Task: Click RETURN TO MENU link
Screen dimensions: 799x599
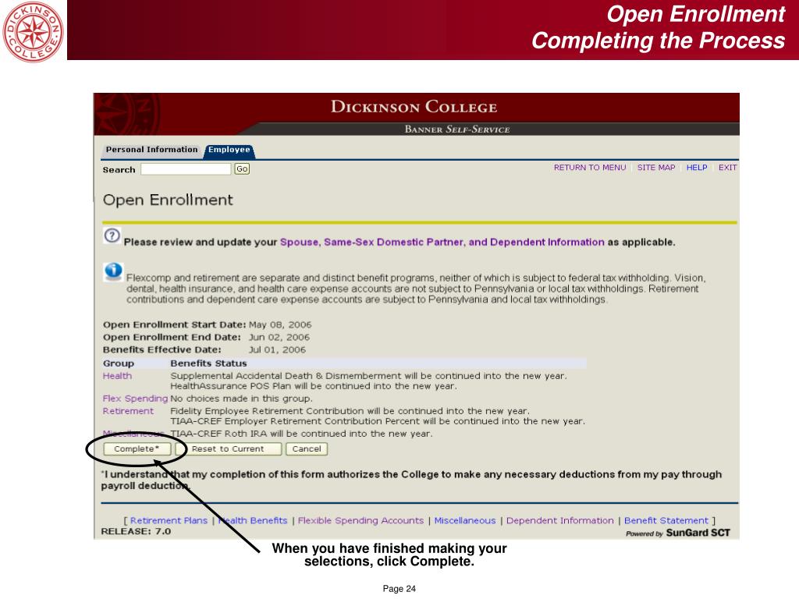Action: [590, 168]
